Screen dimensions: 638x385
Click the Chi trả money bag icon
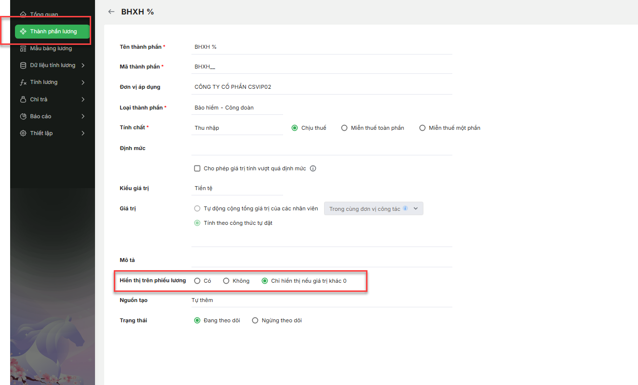pos(23,99)
